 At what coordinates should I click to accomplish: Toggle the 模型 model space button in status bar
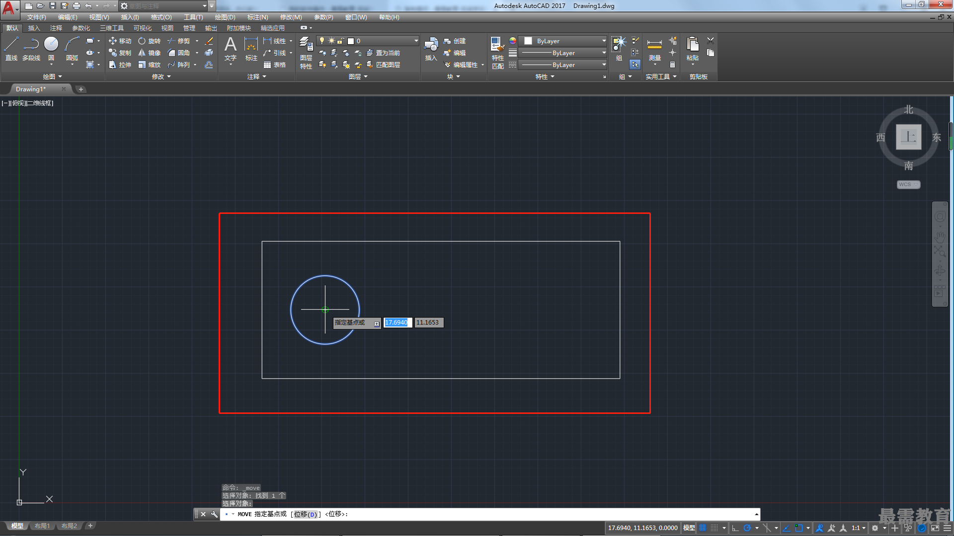point(689,528)
